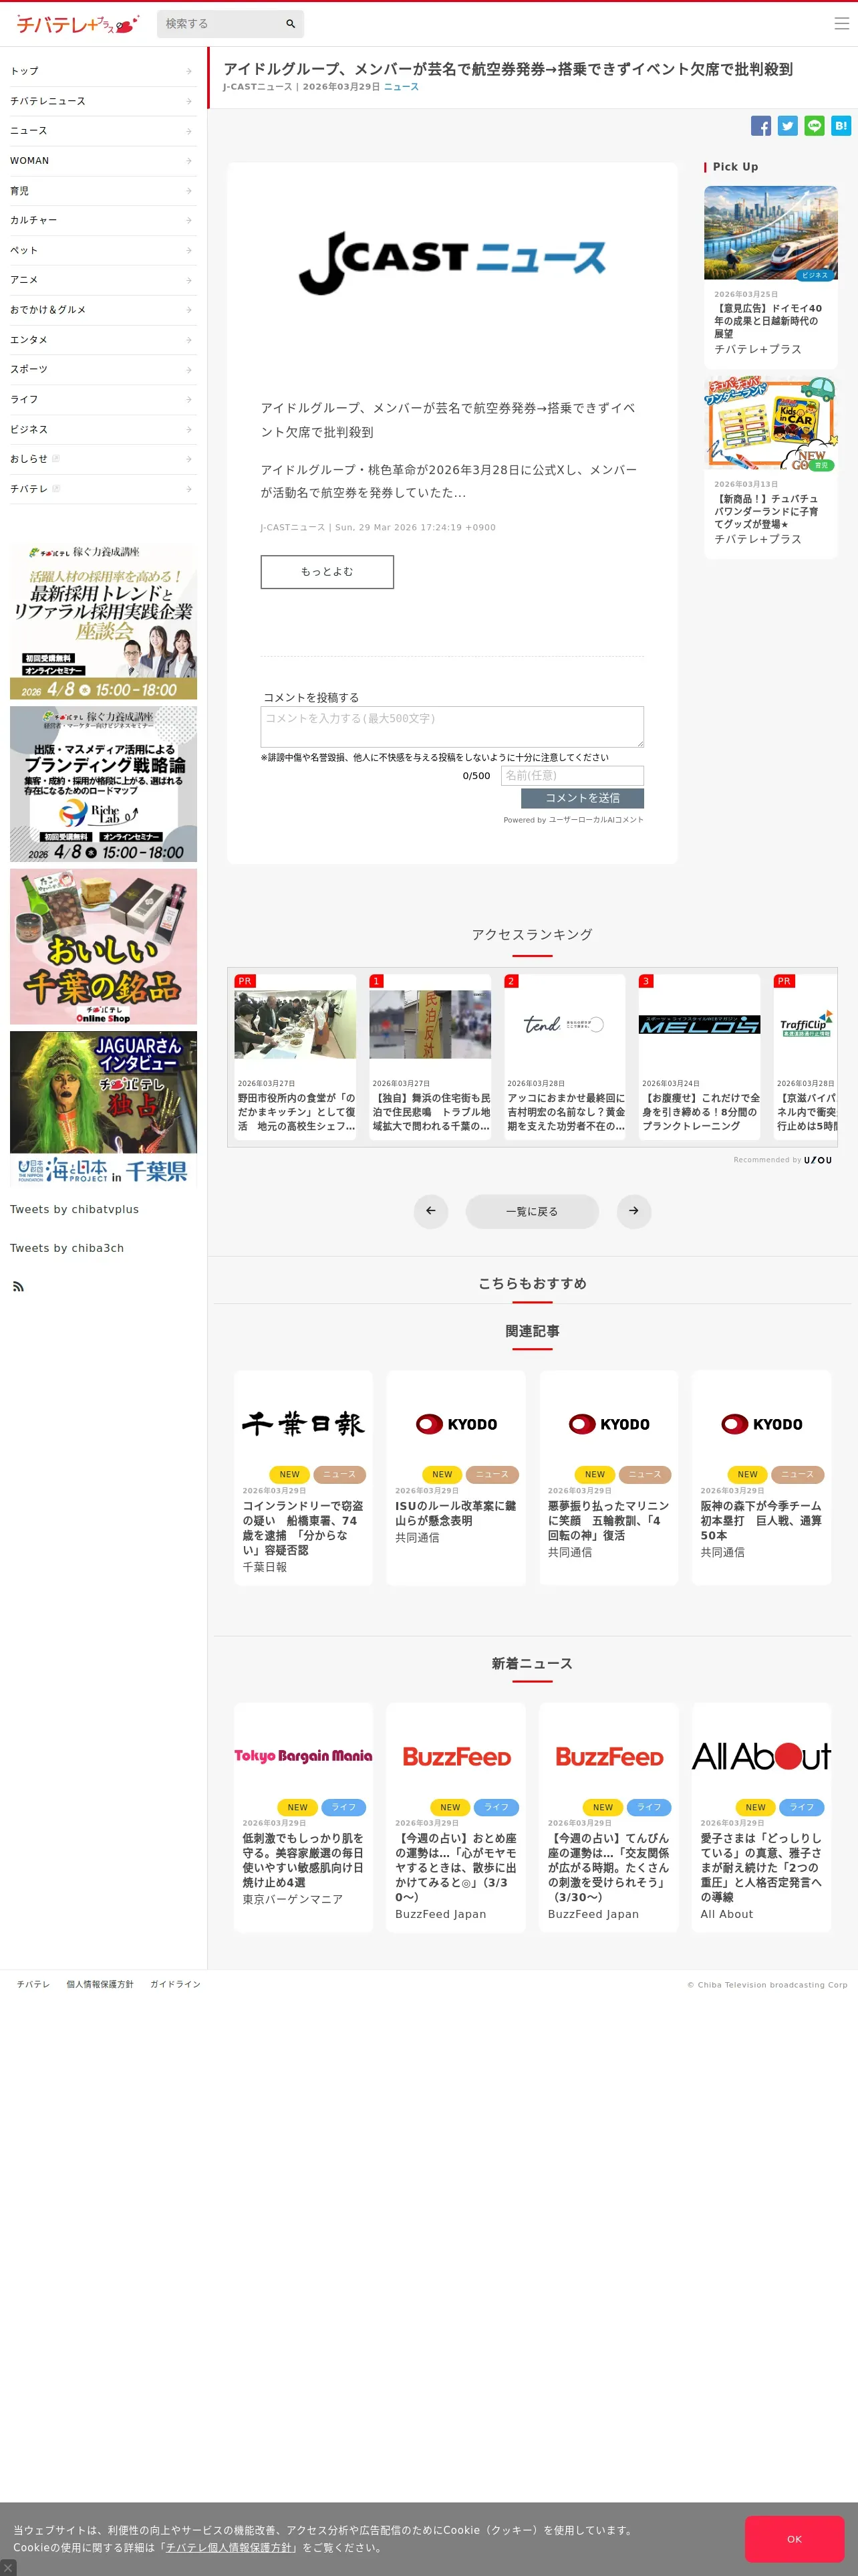858x2576 pixels.
Task: Click the search magnifier icon
Action: (291, 24)
